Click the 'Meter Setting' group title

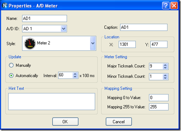[116, 57]
